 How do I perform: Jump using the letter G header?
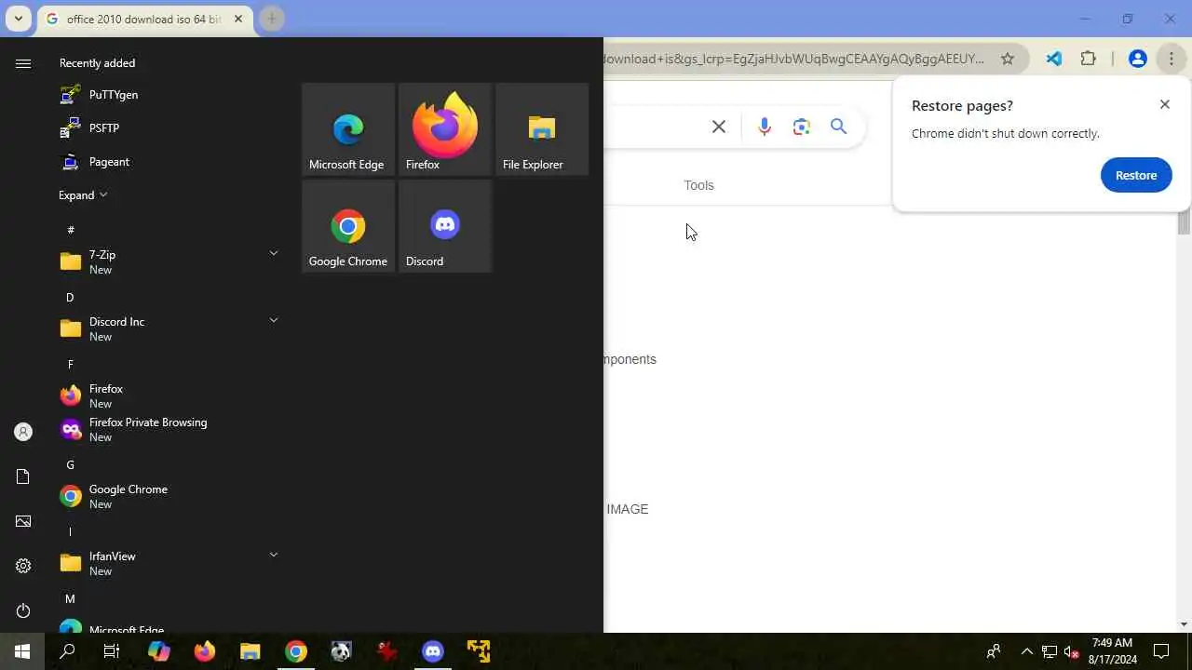tap(70, 464)
